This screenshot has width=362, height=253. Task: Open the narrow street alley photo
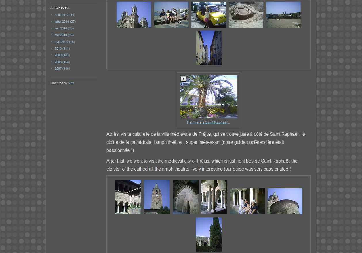pyautogui.click(x=208, y=48)
